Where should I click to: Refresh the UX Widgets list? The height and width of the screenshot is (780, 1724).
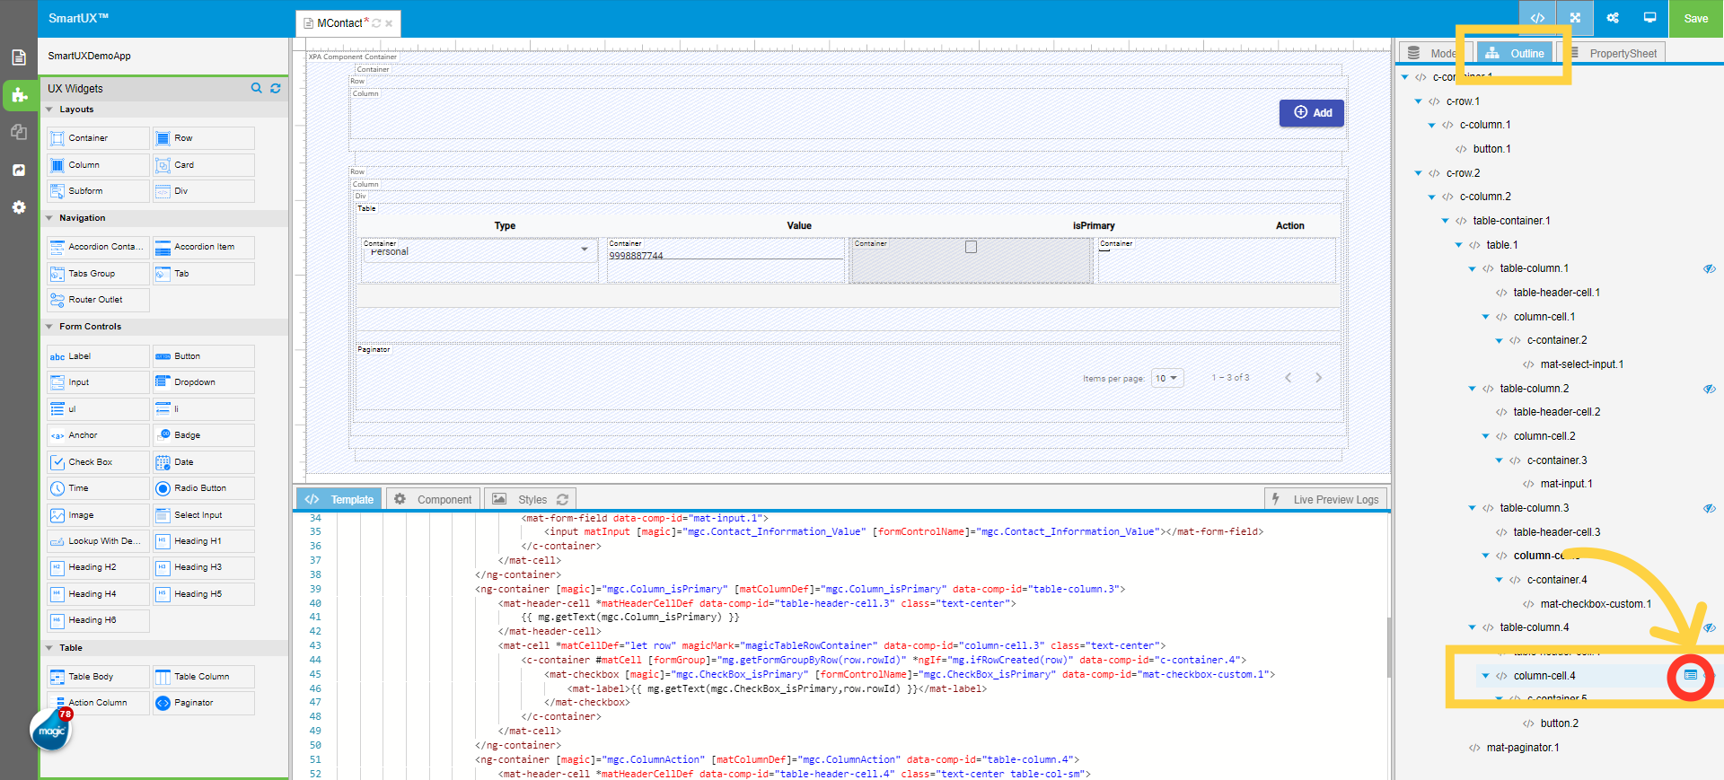pos(276,88)
